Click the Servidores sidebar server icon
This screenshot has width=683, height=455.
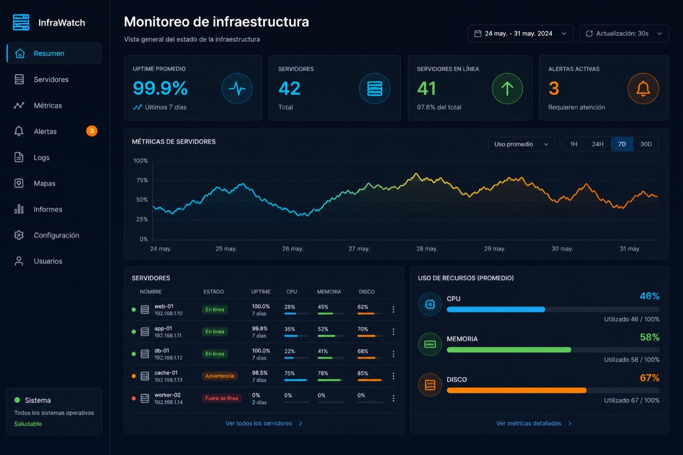(x=19, y=79)
